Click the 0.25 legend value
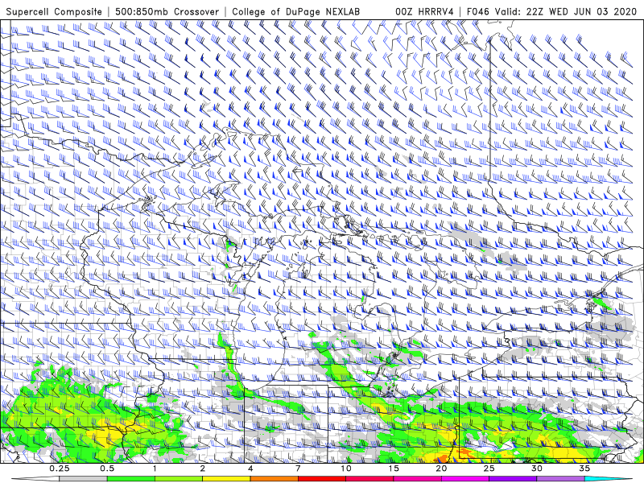 (x=60, y=469)
